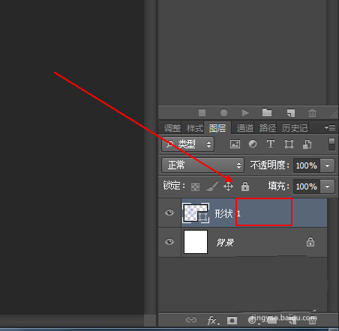339x331 pixels.
Task: Filter layers by smart object icon
Action: click(307, 145)
